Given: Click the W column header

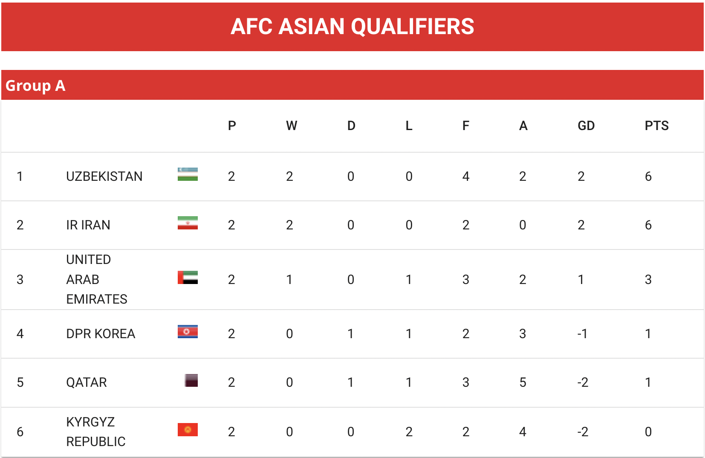Looking at the screenshot, I should pos(292,126).
